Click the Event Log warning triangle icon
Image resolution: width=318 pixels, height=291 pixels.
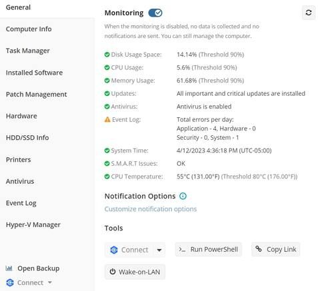pyautogui.click(x=107, y=120)
